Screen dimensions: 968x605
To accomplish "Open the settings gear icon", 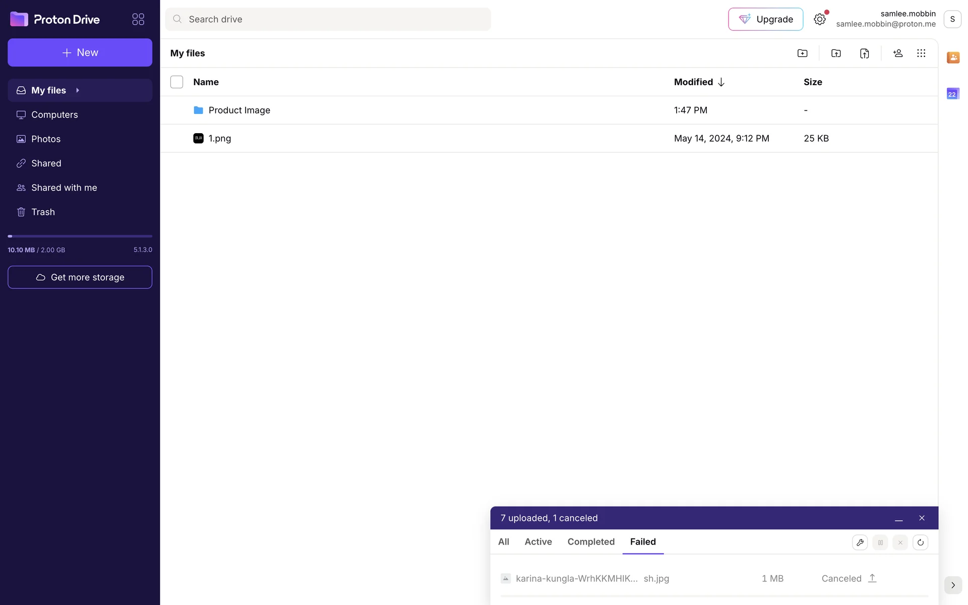I will (819, 19).
